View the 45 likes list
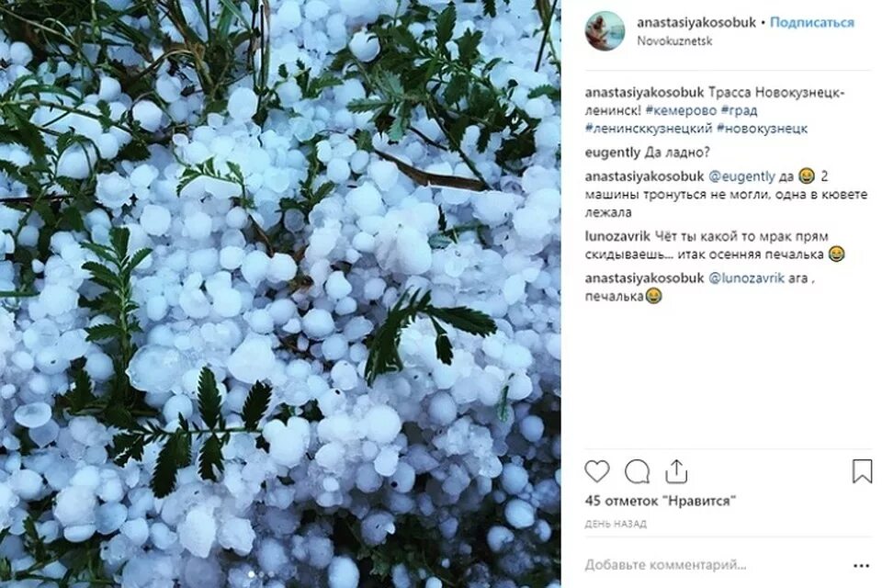Image resolution: width=882 pixels, height=588 pixels. (661, 500)
